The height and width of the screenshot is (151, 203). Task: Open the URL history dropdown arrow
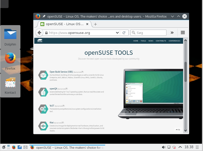click(x=117, y=33)
